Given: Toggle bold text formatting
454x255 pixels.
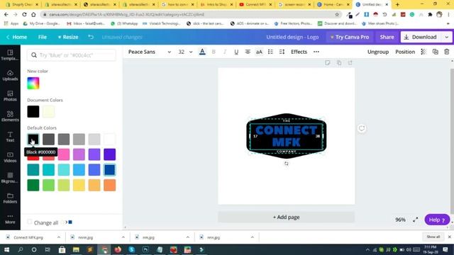Looking at the screenshot, I should click(x=214, y=52).
